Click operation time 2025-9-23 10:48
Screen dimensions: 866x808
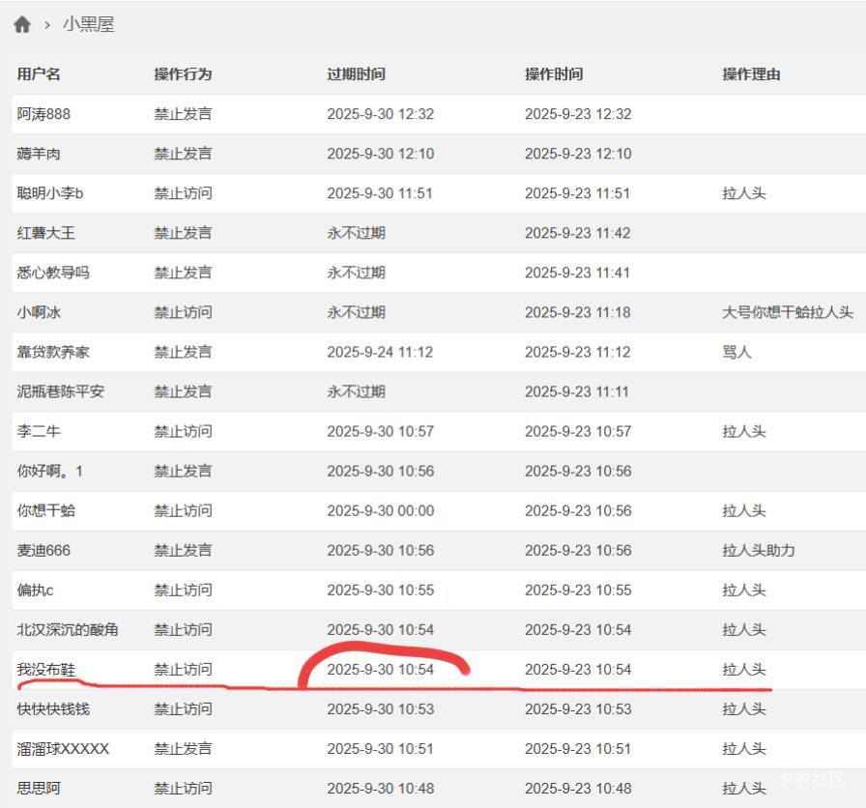[578, 789]
